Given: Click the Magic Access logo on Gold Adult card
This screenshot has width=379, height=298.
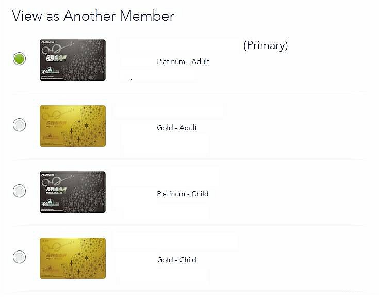Looking at the screenshot, I should 56,124.
